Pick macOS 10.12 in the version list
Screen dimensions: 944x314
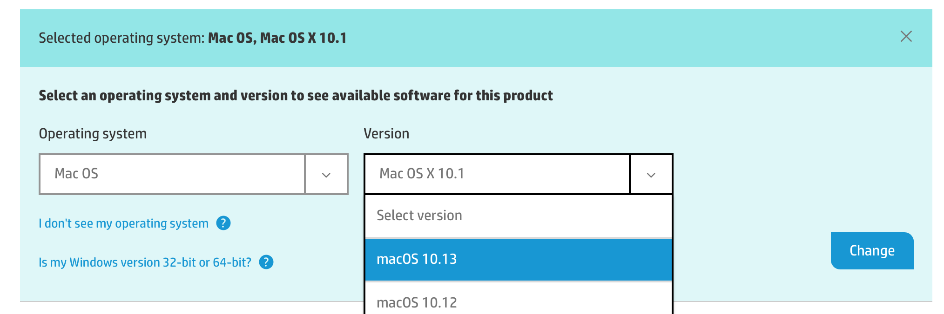coord(519,302)
